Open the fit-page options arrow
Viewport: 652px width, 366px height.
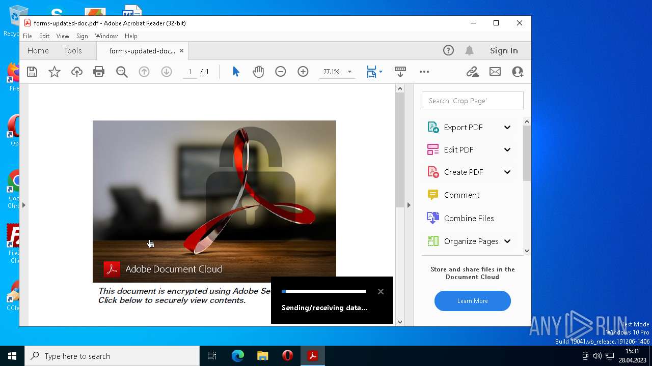[381, 72]
